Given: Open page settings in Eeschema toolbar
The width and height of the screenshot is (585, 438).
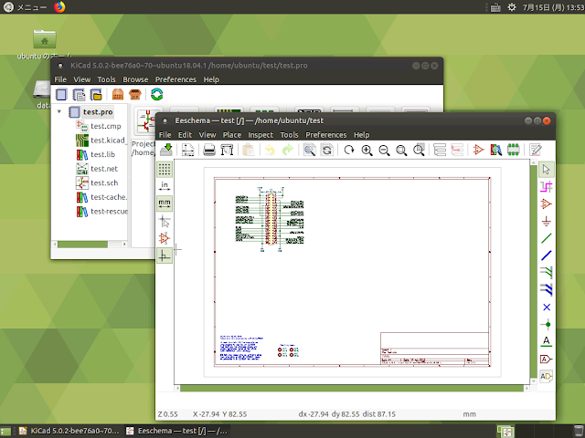Looking at the screenshot, I should tap(187, 150).
